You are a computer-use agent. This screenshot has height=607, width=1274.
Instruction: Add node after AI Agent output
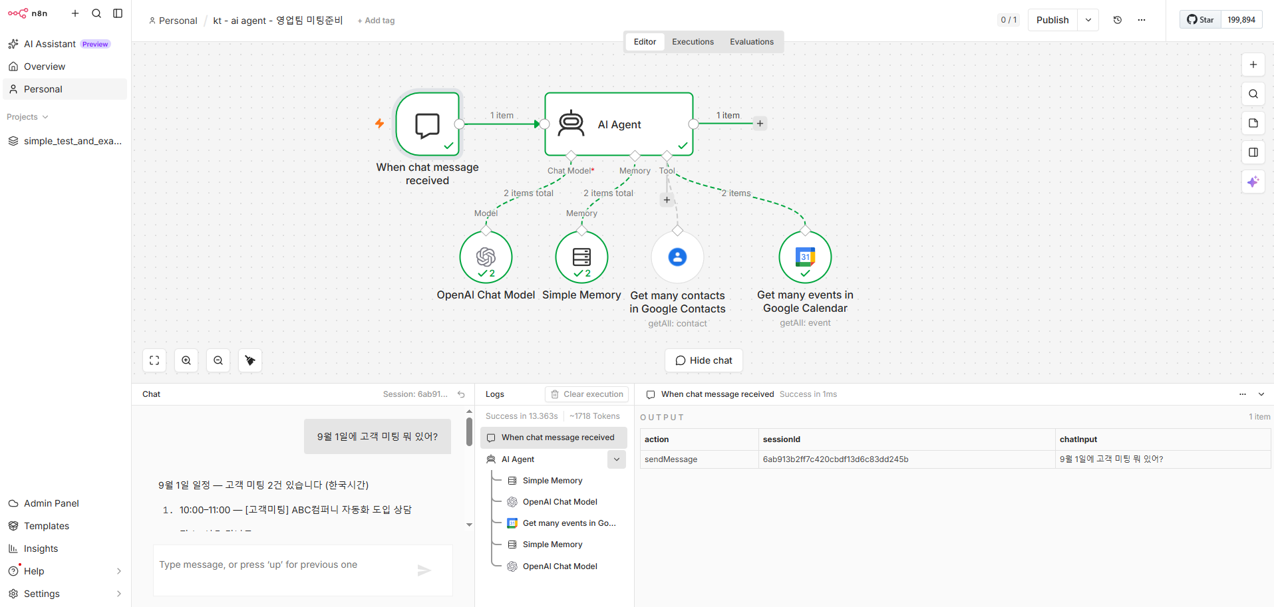pos(760,124)
